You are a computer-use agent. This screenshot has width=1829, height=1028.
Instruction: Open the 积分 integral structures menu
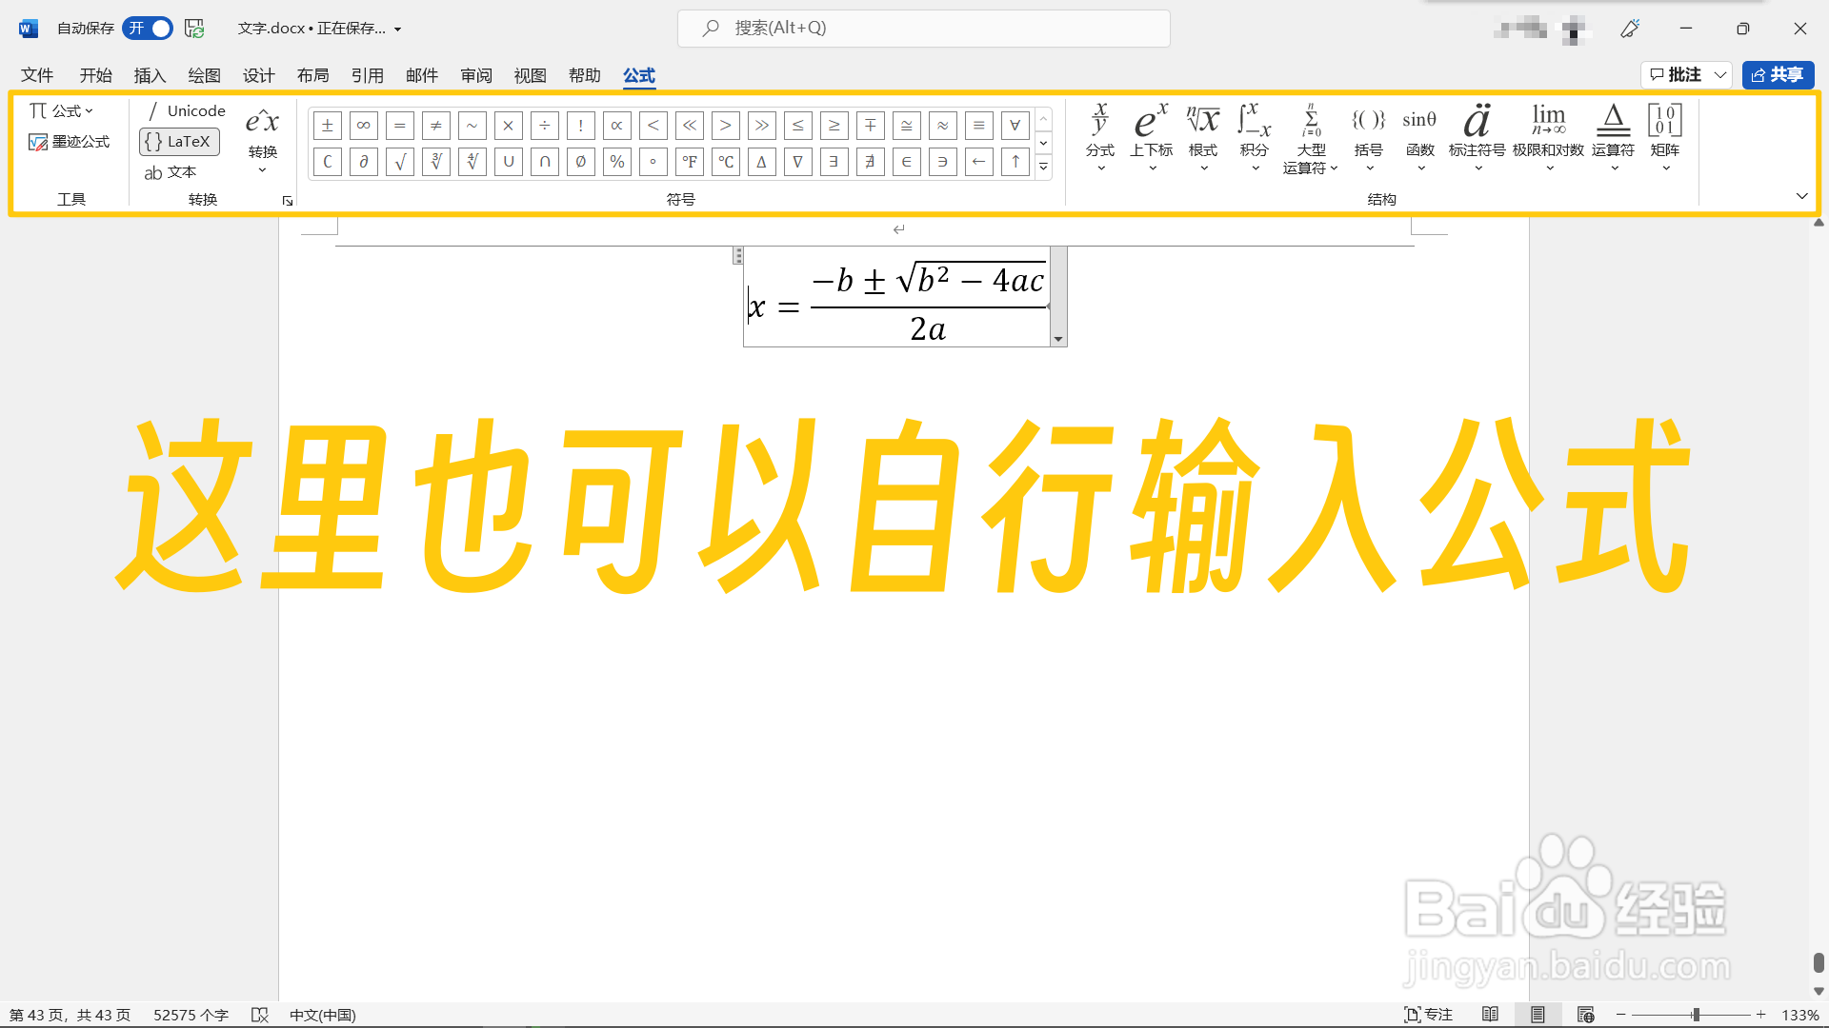[1255, 137]
